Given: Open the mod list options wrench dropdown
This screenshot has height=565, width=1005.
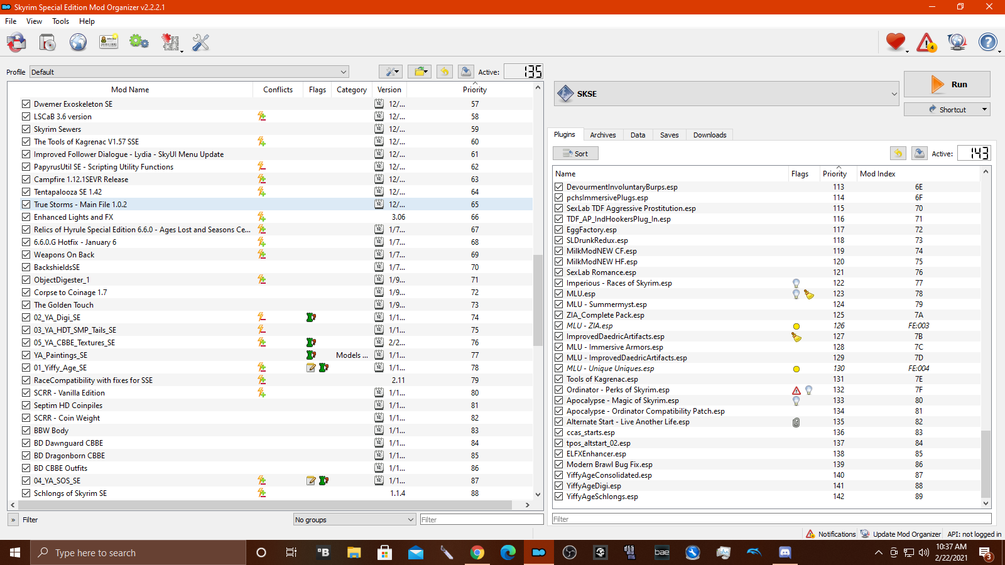Looking at the screenshot, I should (x=391, y=72).
